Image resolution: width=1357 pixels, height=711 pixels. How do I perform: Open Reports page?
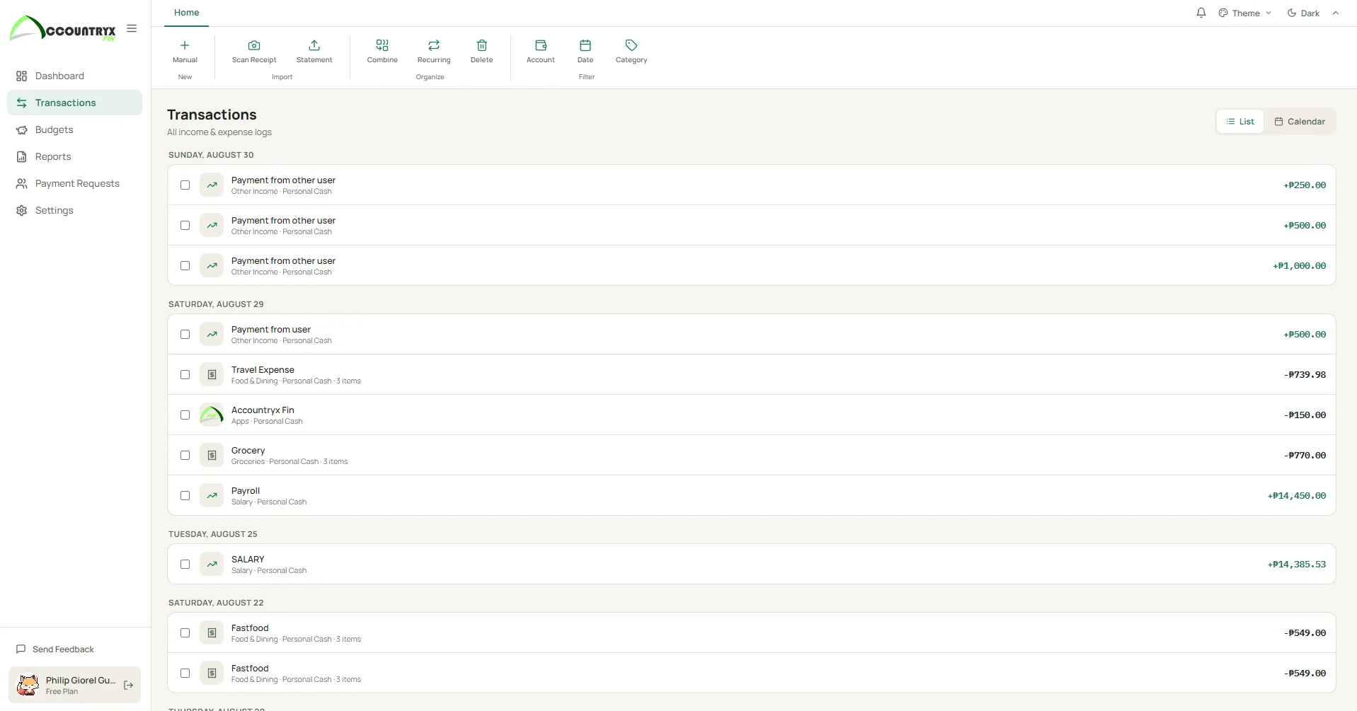click(x=74, y=156)
